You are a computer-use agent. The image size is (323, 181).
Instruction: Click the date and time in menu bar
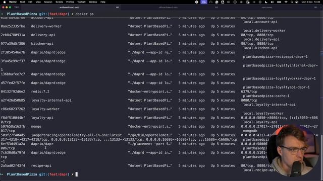click(x=311, y=2)
